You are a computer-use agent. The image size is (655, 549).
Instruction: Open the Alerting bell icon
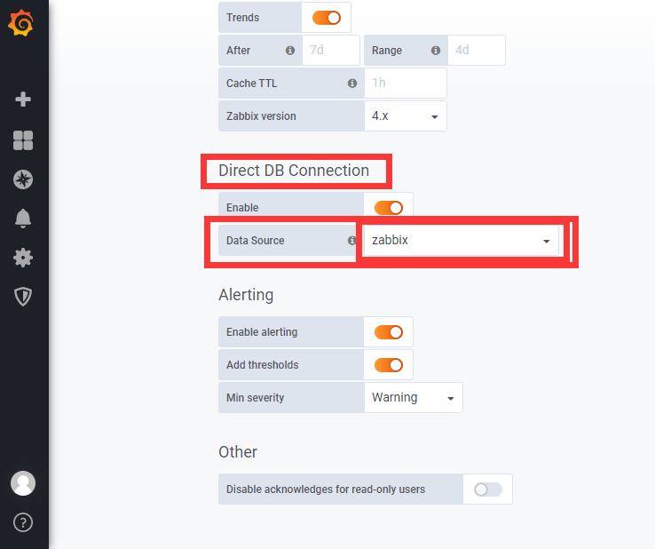coord(23,219)
